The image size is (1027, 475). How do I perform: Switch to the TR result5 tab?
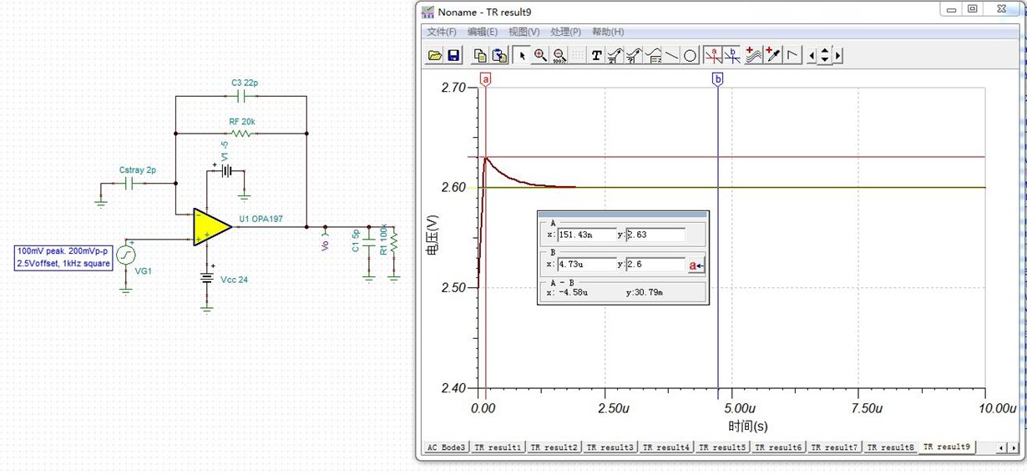[722, 447]
